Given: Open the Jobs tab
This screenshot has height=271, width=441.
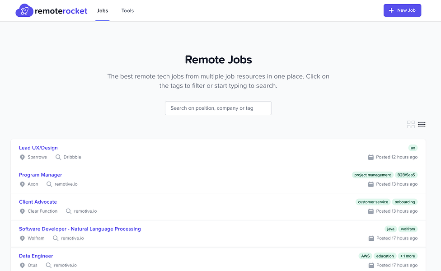Looking at the screenshot, I should 103,11.
